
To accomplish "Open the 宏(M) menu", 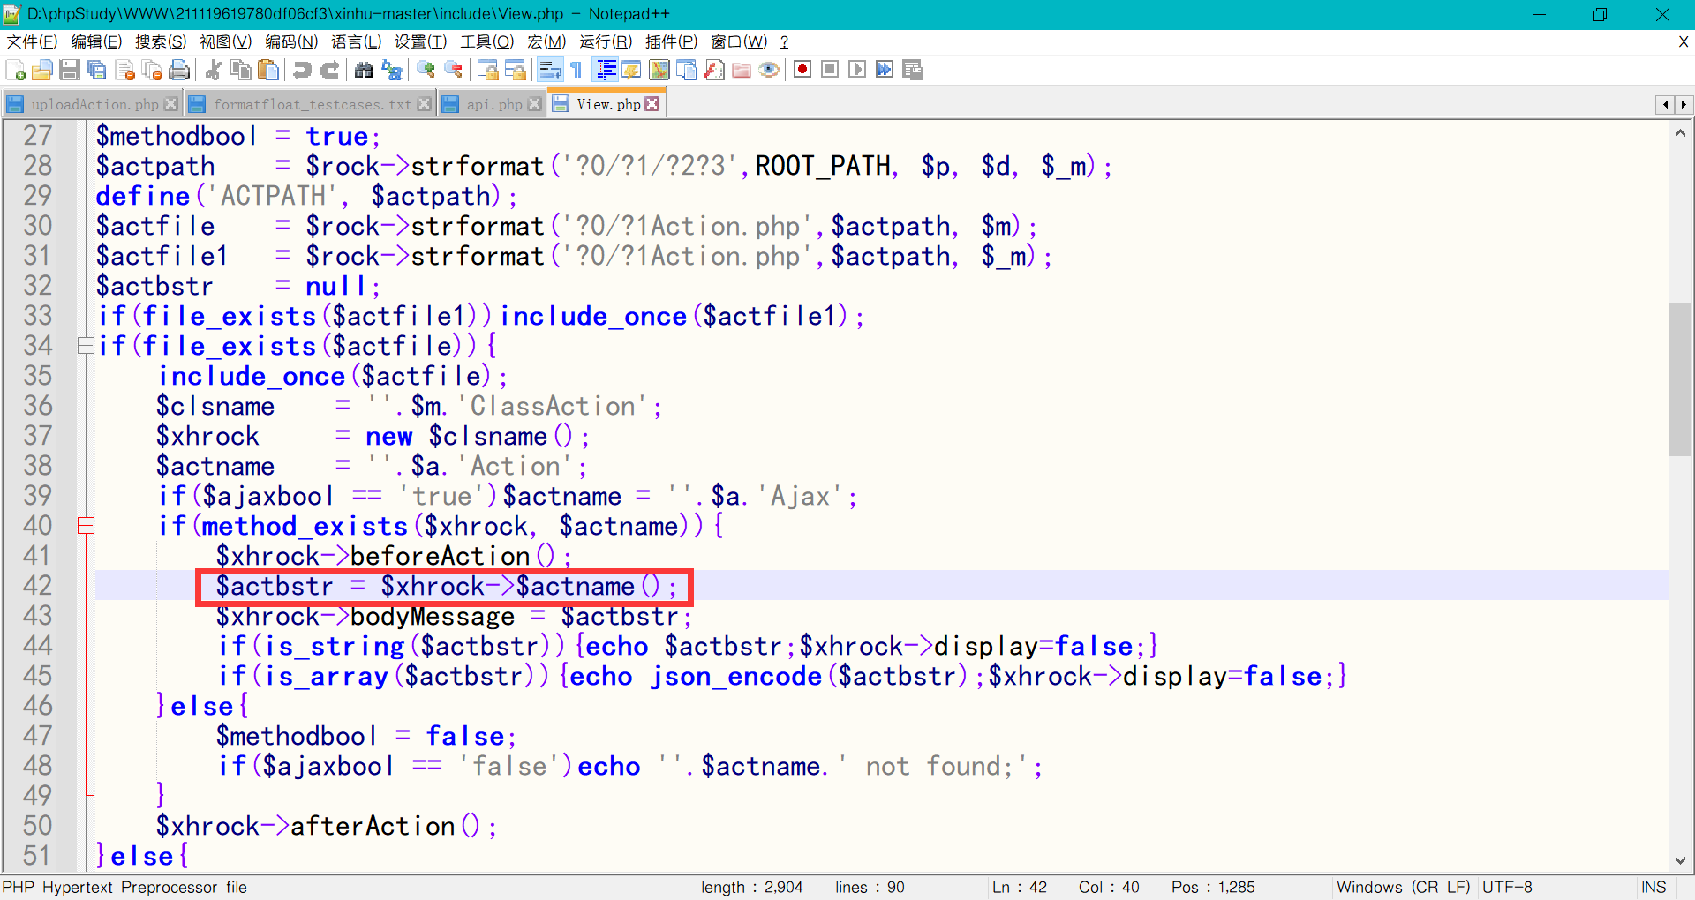I will pos(546,41).
